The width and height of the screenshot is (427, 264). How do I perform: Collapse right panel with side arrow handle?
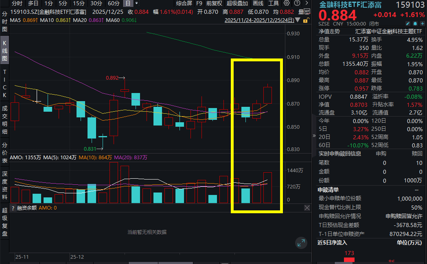pos(314,136)
